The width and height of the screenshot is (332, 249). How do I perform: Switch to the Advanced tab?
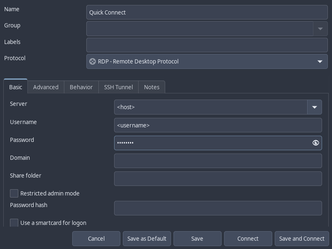click(x=46, y=87)
